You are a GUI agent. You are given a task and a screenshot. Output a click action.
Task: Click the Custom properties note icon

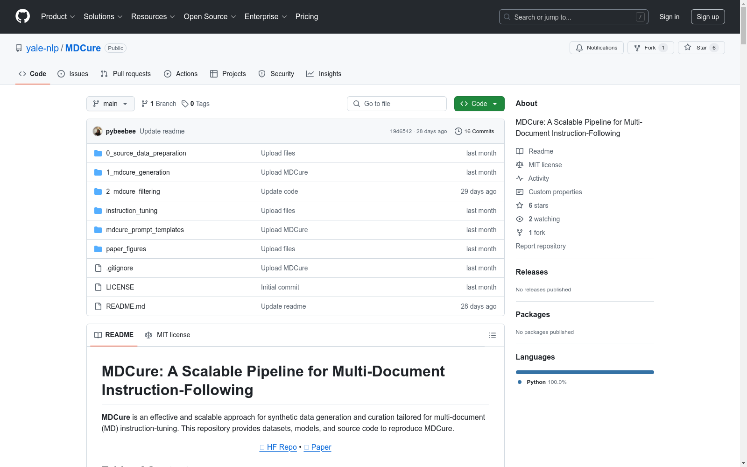(x=520, y=192)
